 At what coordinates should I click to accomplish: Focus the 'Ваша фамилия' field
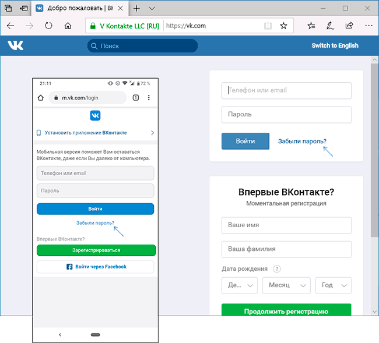pyautogui.click(x=286, y=249)
